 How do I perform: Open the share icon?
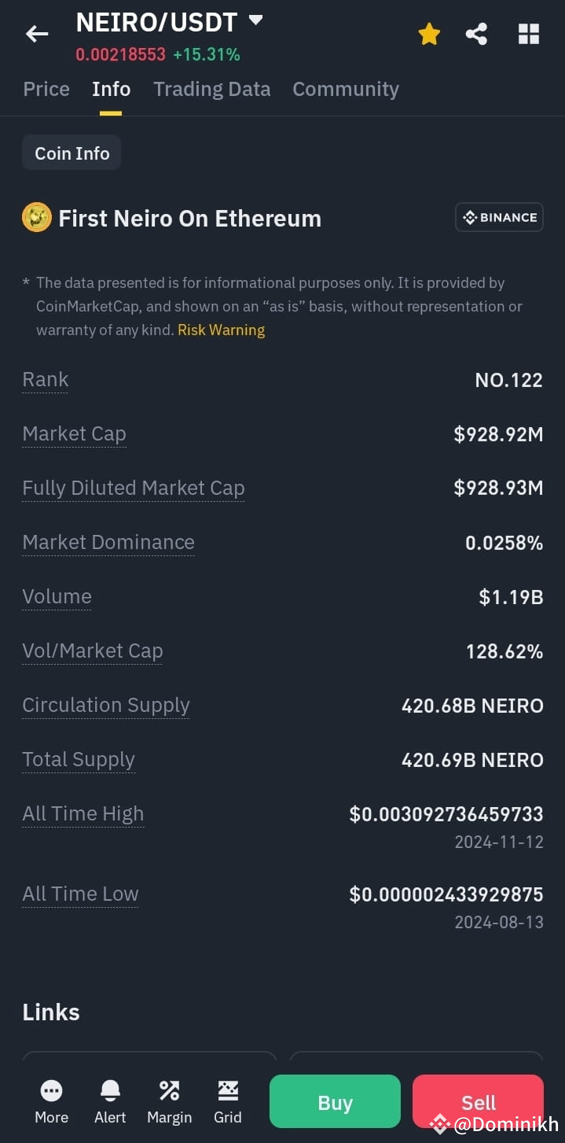pos(476,34)
